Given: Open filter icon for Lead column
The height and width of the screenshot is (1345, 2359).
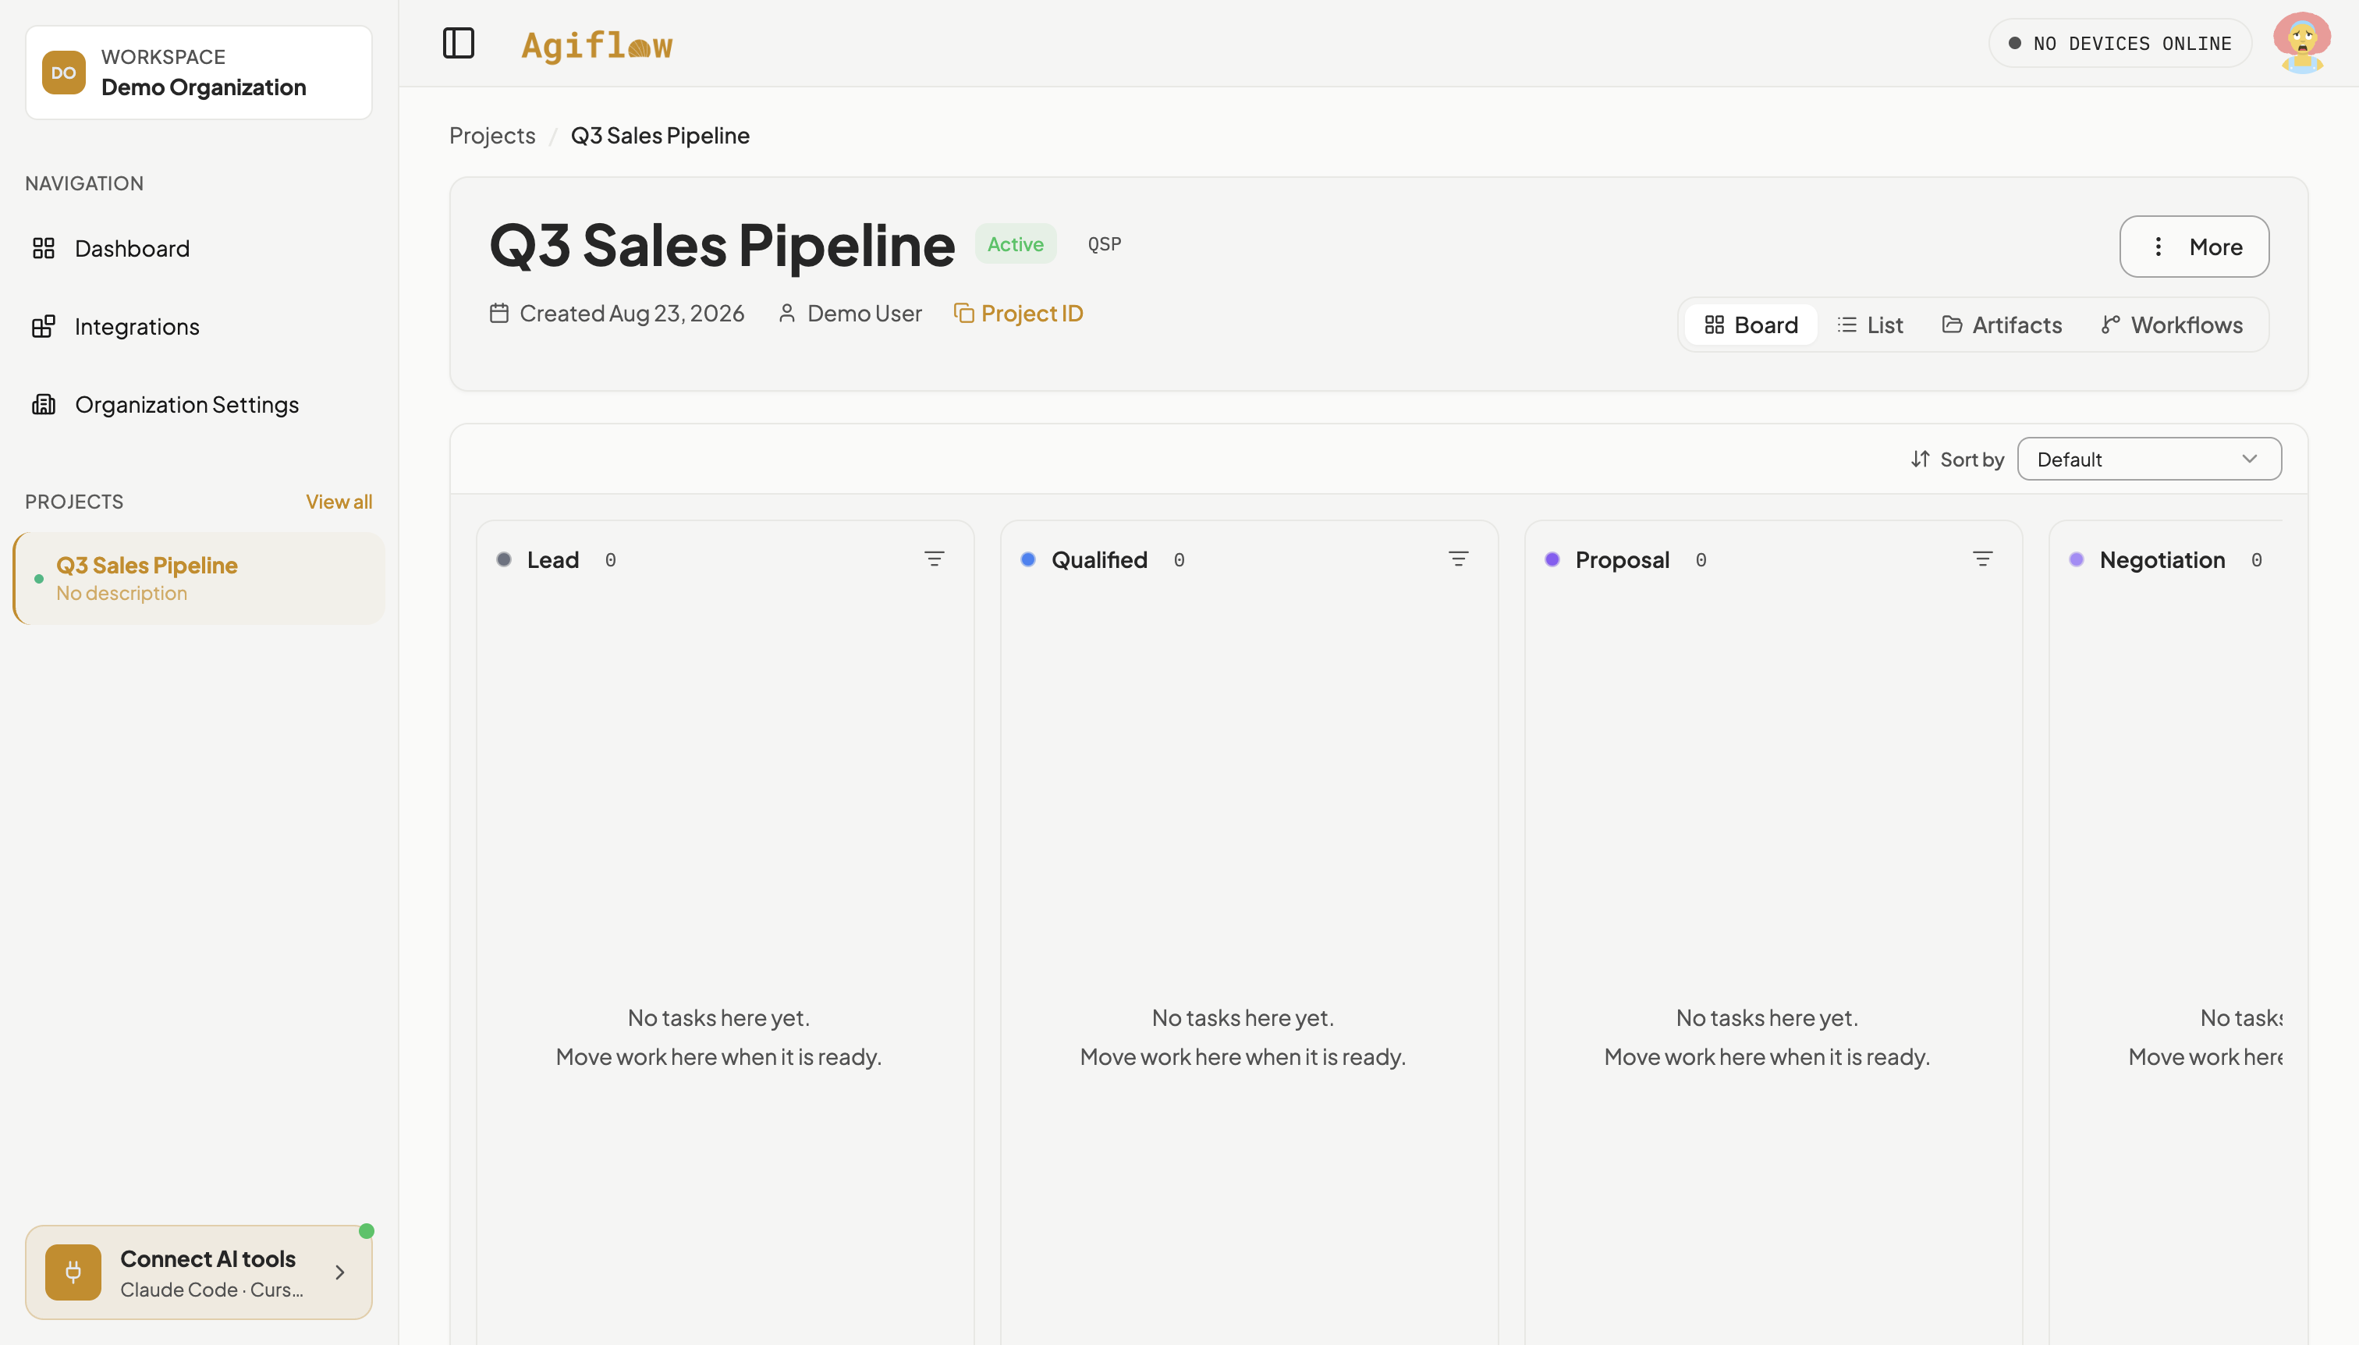Looking at the screenshot, I should (x=934, y=560).
